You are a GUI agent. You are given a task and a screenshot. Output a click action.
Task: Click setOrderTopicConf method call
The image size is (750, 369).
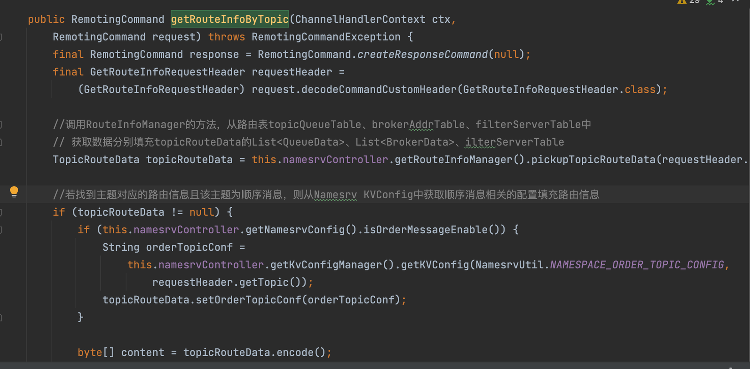(249, 300)
